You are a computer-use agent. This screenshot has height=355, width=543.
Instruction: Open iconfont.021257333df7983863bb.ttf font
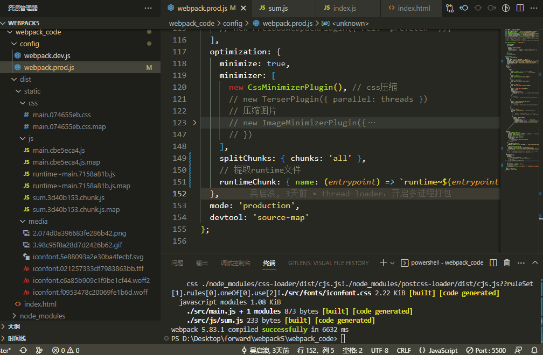[80, 268]
